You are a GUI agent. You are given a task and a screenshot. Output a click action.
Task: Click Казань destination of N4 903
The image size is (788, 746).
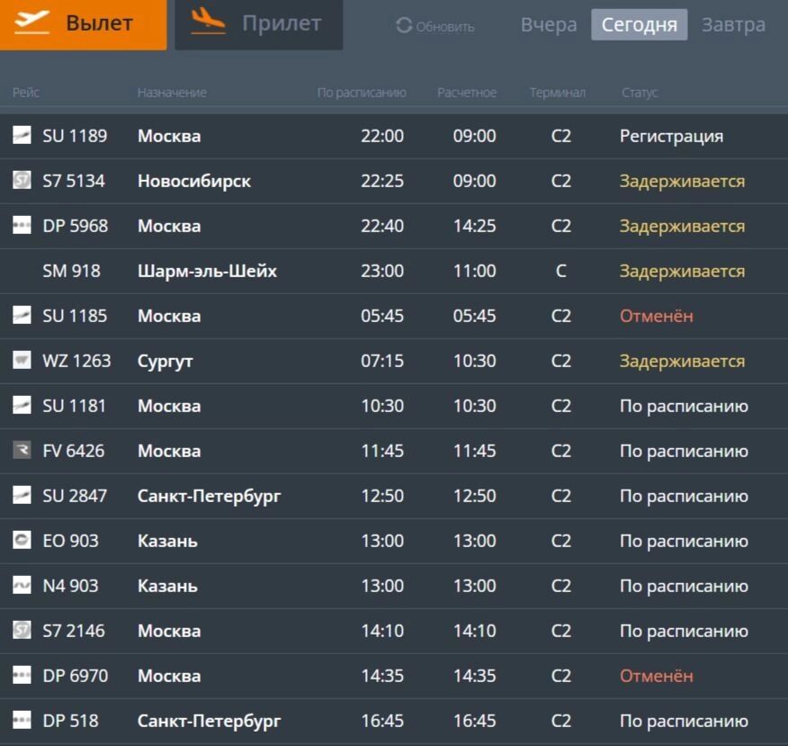(167, 586)
